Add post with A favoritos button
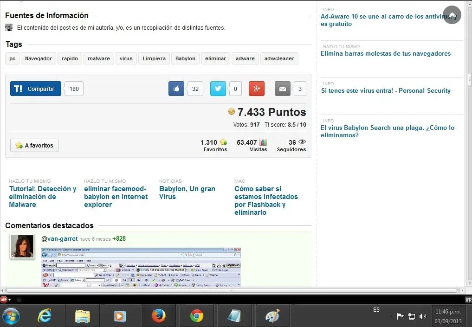The height and width of the screenshot is (327, 472). 34,145
